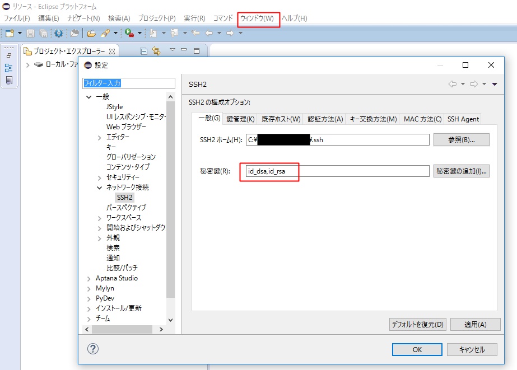The image size is (517, 370).
Task: Click the Open folder toolbar icon
Action: click(x=91, y=33)
